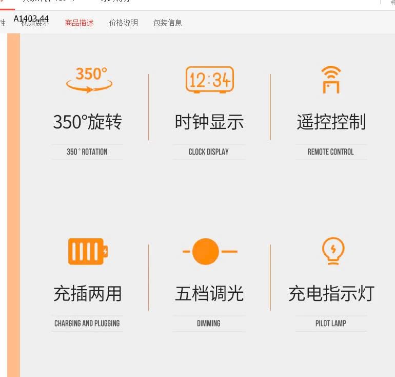
Task: Click the digital clock 12:34 icon
Action: (209, 80)
